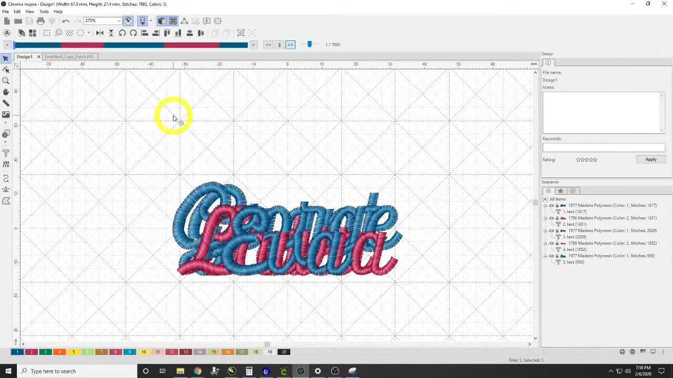Choose the Text T lettering tool
Image resolution: width=673 pixels, height=378 pixels.
point(6,153)
